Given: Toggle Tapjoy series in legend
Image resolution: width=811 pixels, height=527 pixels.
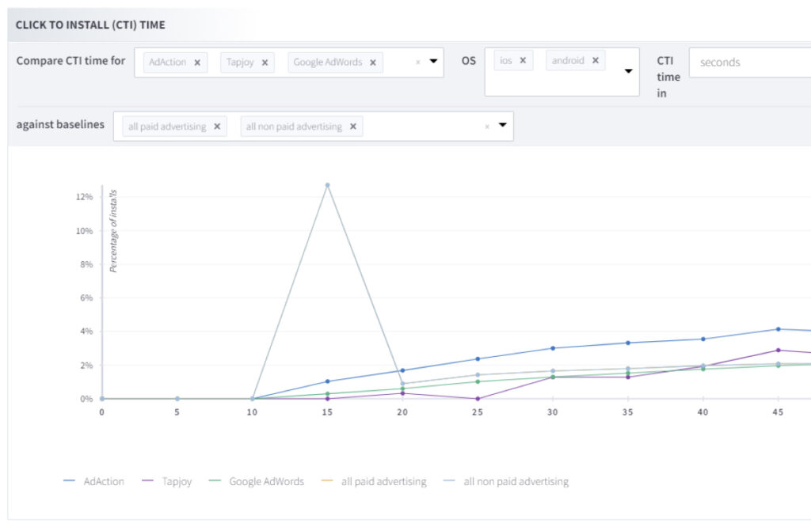Looking at the screenshot, I should click(x=167, y=482).
